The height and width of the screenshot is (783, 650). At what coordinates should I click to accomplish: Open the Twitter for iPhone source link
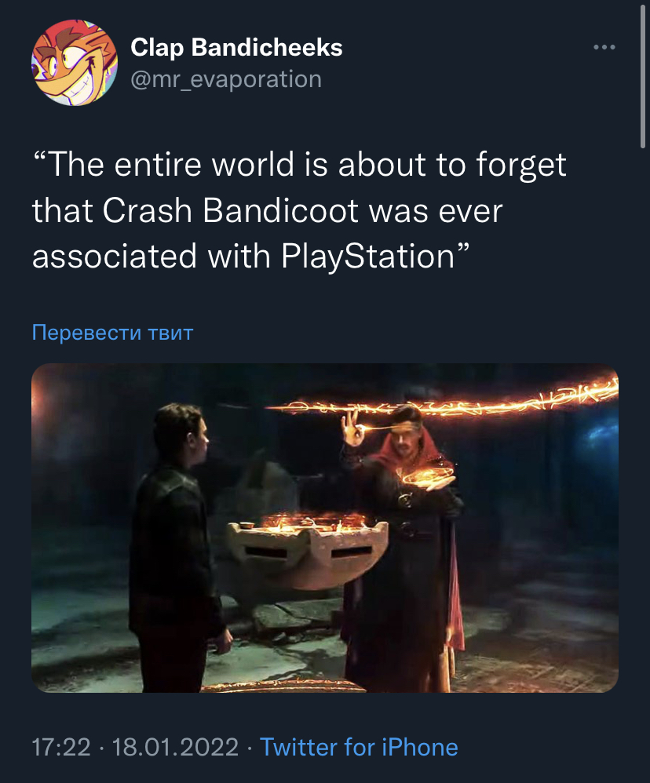pyautogui.click(x=359, y=748)
